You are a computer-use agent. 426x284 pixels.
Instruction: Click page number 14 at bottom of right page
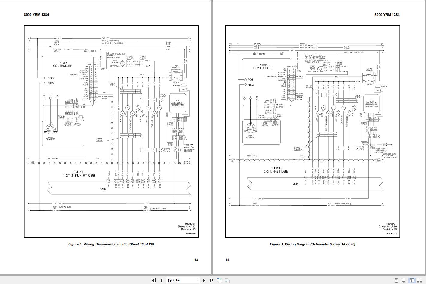point(227,260)
